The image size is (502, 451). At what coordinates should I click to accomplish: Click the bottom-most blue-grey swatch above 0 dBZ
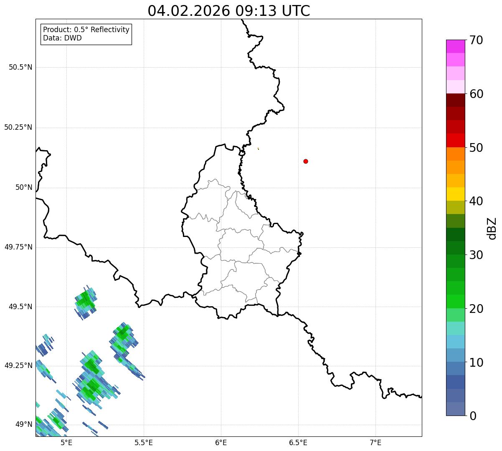(x=455, y=409)
